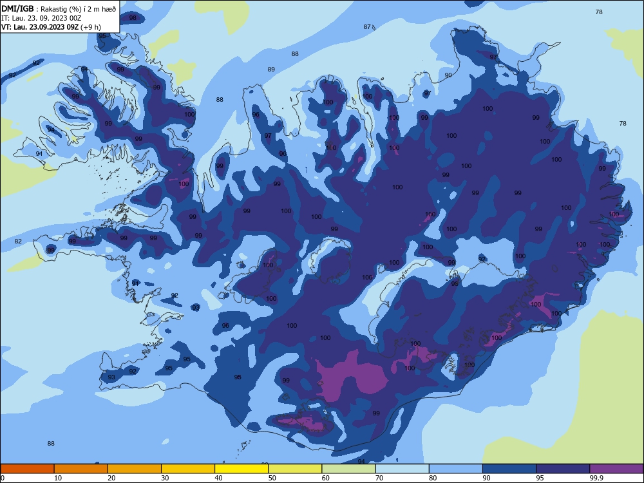Click the "90" humidity value on the map
Image resolution: width=644 pixels, height=483 pixels.
(448, 75)
